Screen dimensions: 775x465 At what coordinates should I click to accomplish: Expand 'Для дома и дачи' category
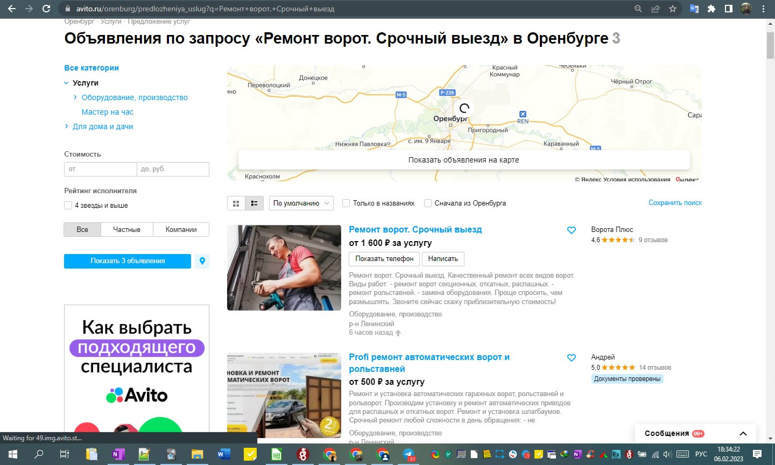click(66, 126)
